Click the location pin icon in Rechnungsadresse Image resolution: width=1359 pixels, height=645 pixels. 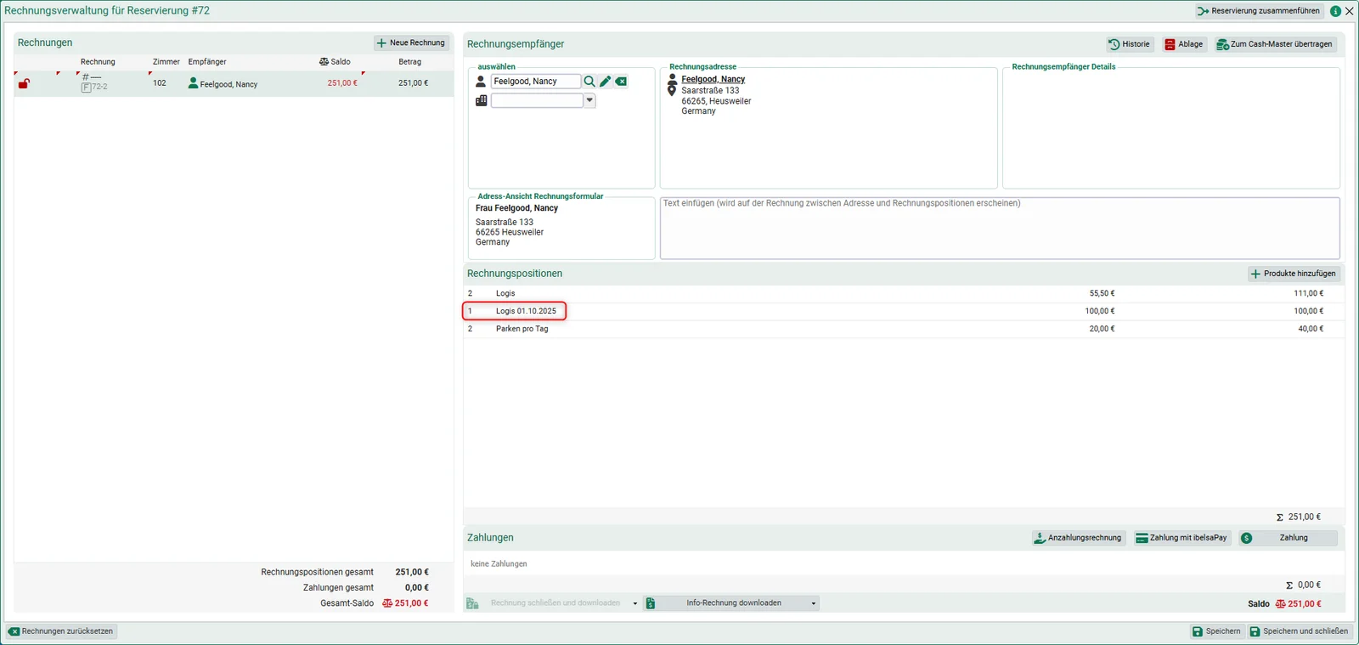[672, 90]
